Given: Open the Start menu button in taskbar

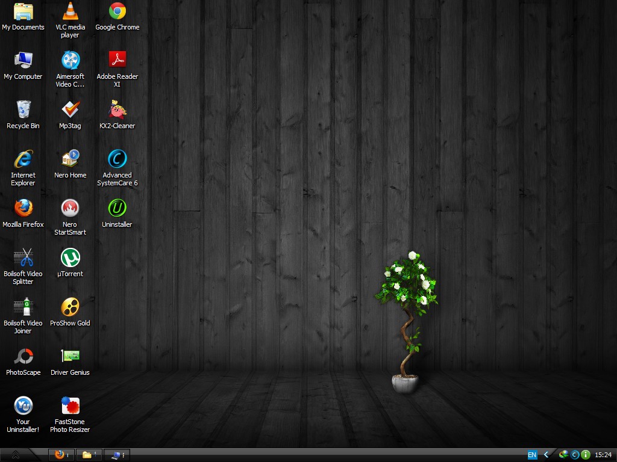Looking at the screenshot, I should point(16,455).
